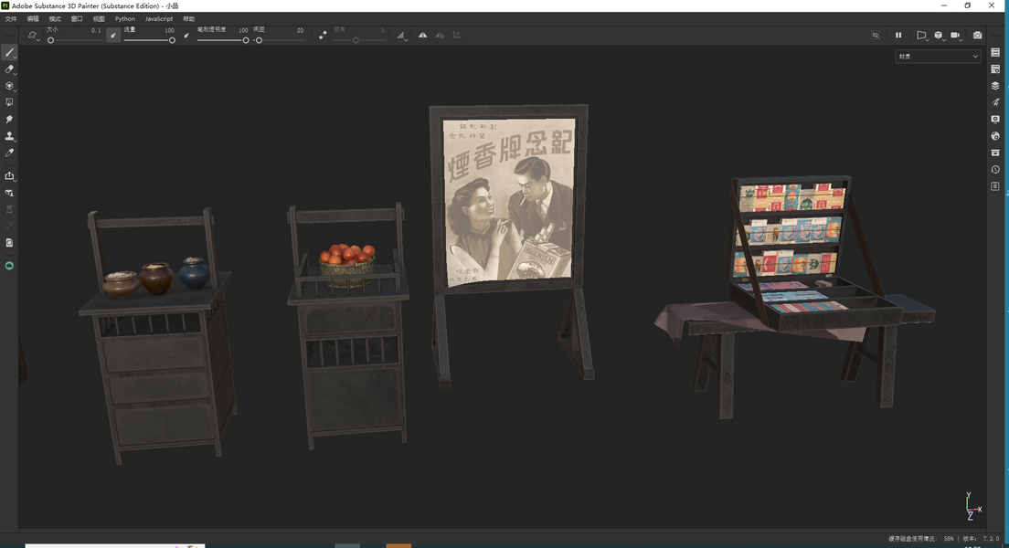Click the greyed transform symmetry icon
The image size is (1009, 548).
[x=456, y=36]
